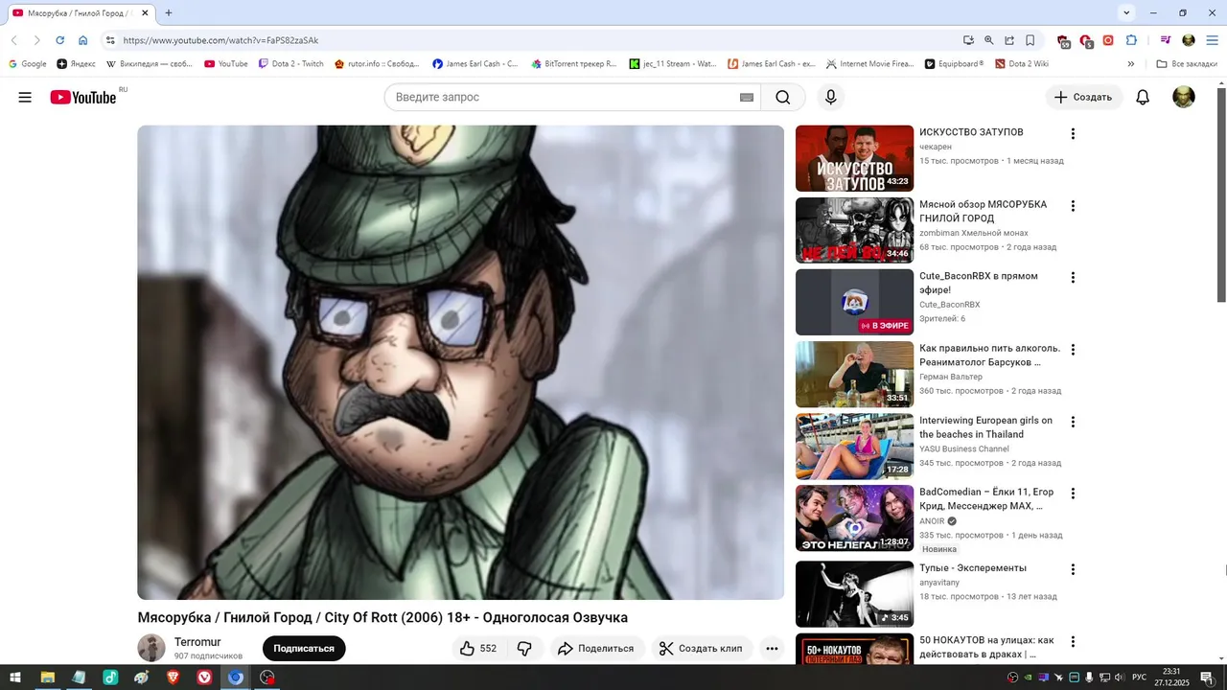
Task: Go to the YouTube home logo
Action: (84, 97)
